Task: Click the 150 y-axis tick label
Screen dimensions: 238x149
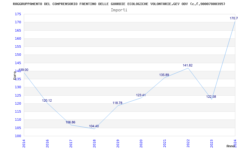Action: (x=18, y=55)
